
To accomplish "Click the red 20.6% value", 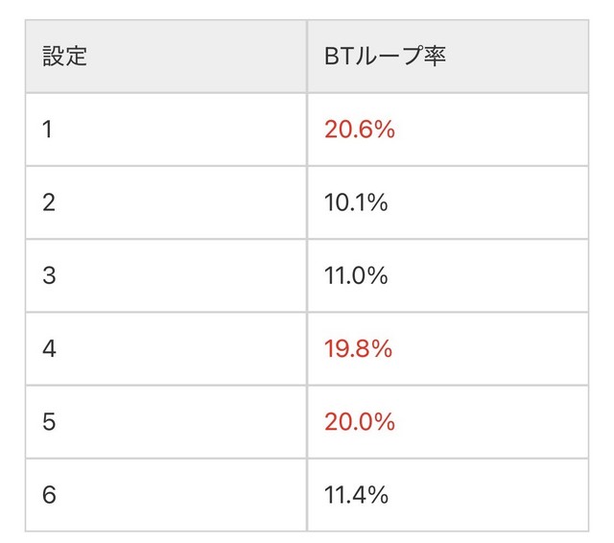I will tap(359, 130).
